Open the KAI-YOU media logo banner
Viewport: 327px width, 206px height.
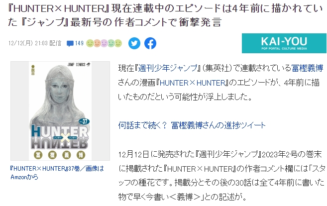284,43
